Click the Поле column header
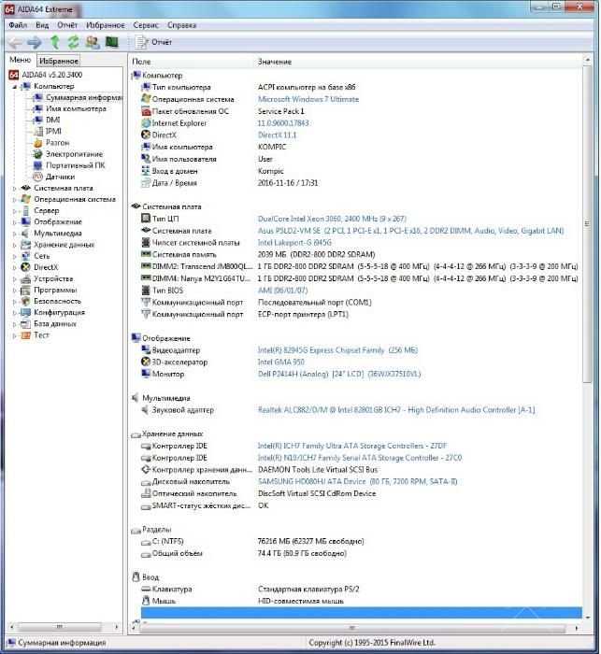This screenshot has height=654, width=601. pyautogui.click(x=141, y=62)
